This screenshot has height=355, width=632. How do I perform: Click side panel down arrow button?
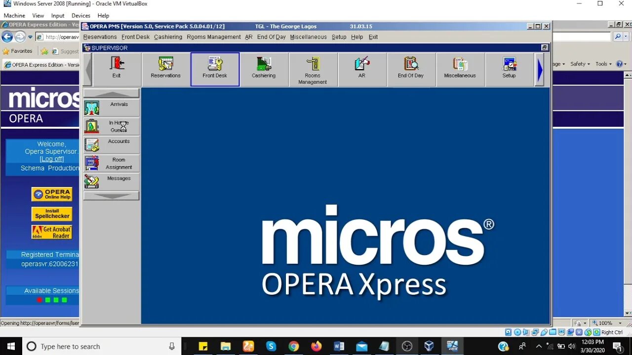pos(112,196)
